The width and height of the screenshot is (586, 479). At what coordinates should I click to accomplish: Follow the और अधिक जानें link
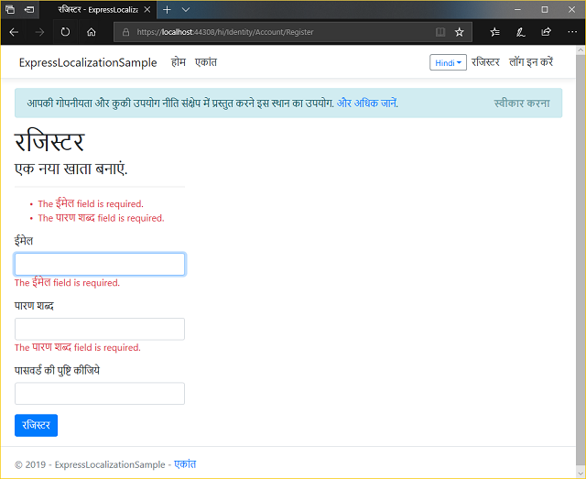(366, 103)
